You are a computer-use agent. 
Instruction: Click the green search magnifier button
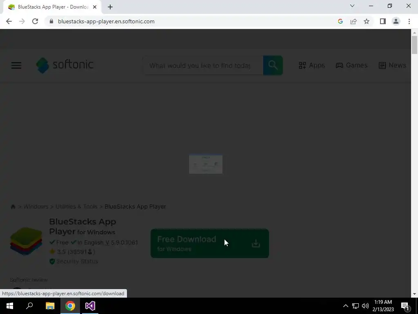(273, 65)
